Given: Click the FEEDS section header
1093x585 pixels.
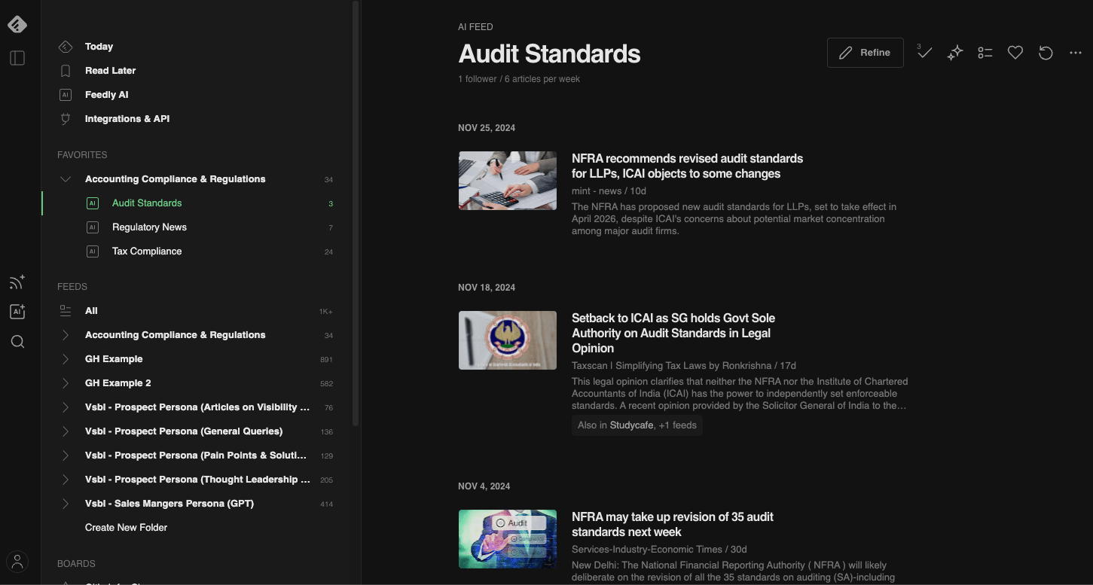Looking at the screenshot, I should tap(72, 287).
